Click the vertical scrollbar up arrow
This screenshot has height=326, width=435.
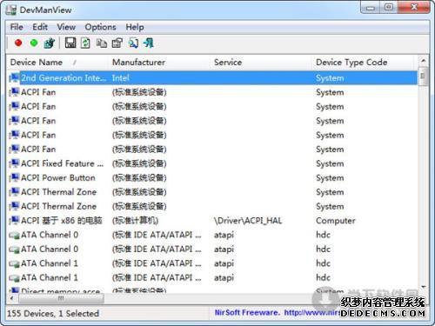point(424,60)
